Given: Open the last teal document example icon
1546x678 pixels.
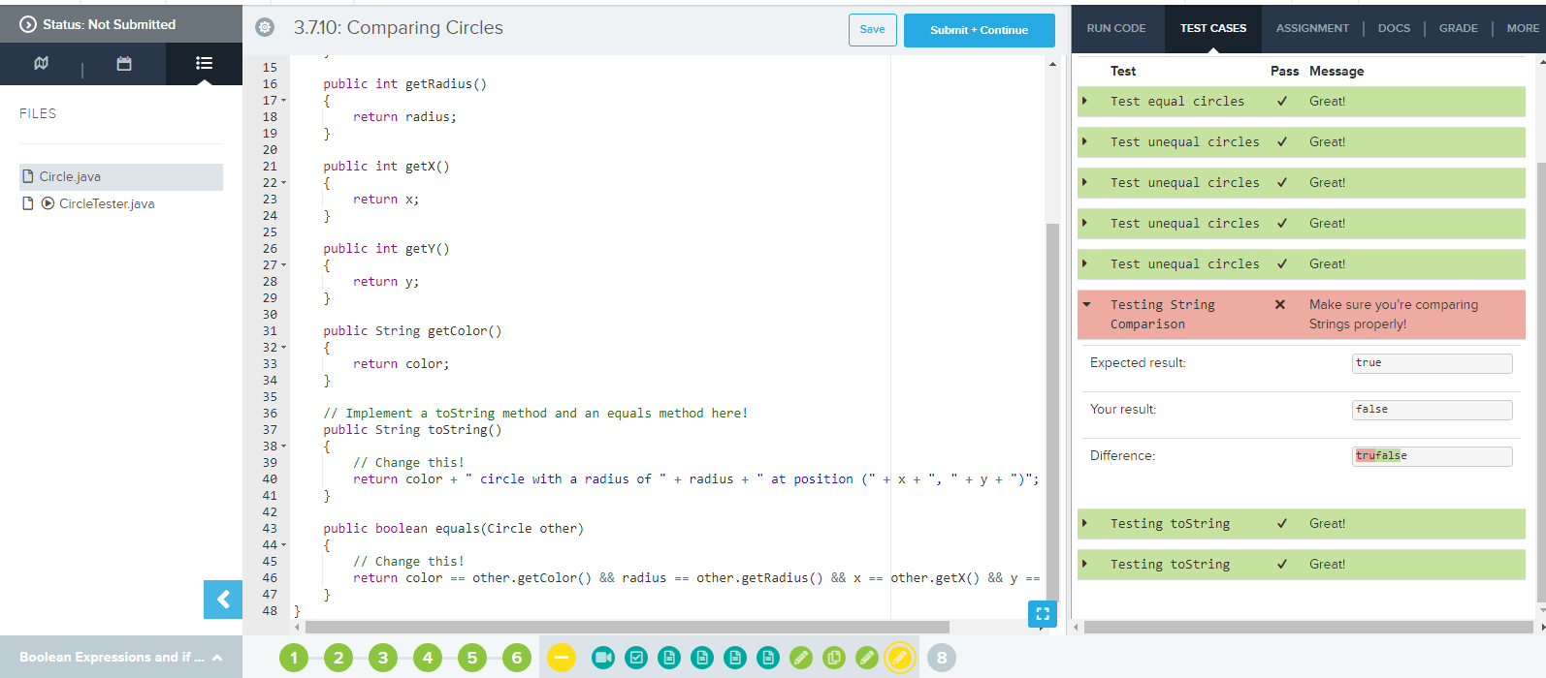Looking at the screenshot, I should click(x=768, y=658).
